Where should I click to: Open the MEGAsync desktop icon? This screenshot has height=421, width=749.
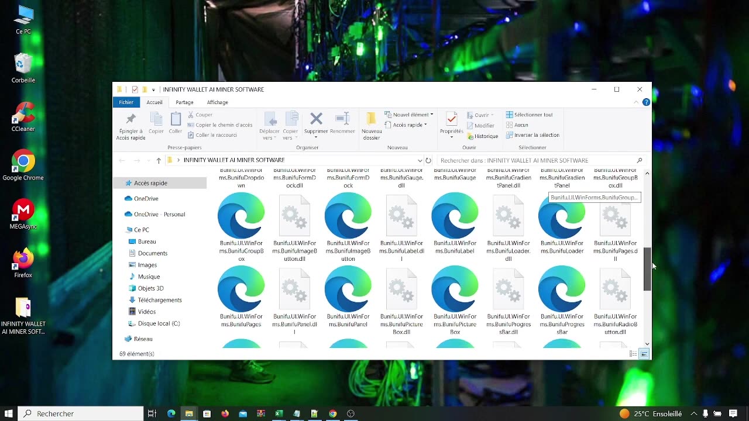pyautogui.click(x=23, y=214)
